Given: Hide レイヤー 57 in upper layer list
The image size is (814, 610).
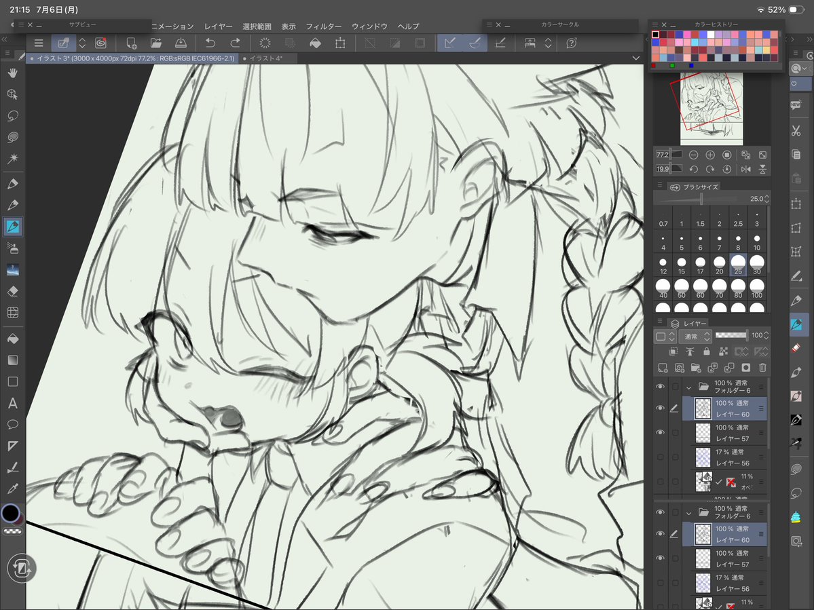Looking at the screenshot, I should pos(660,432).
